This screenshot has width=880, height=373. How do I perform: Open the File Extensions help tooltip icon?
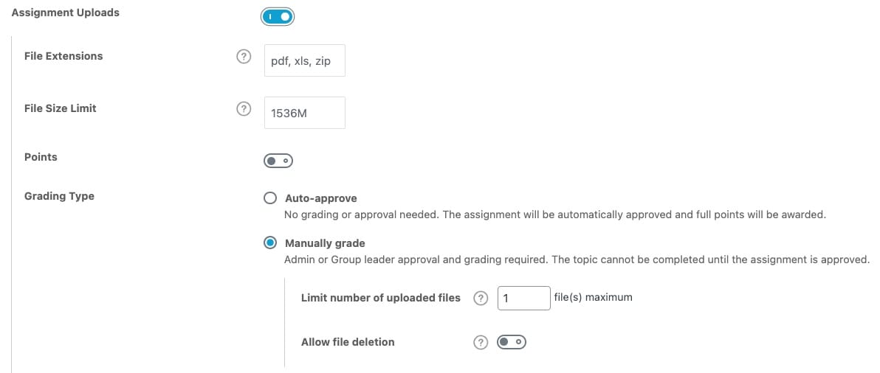point(244,57)
